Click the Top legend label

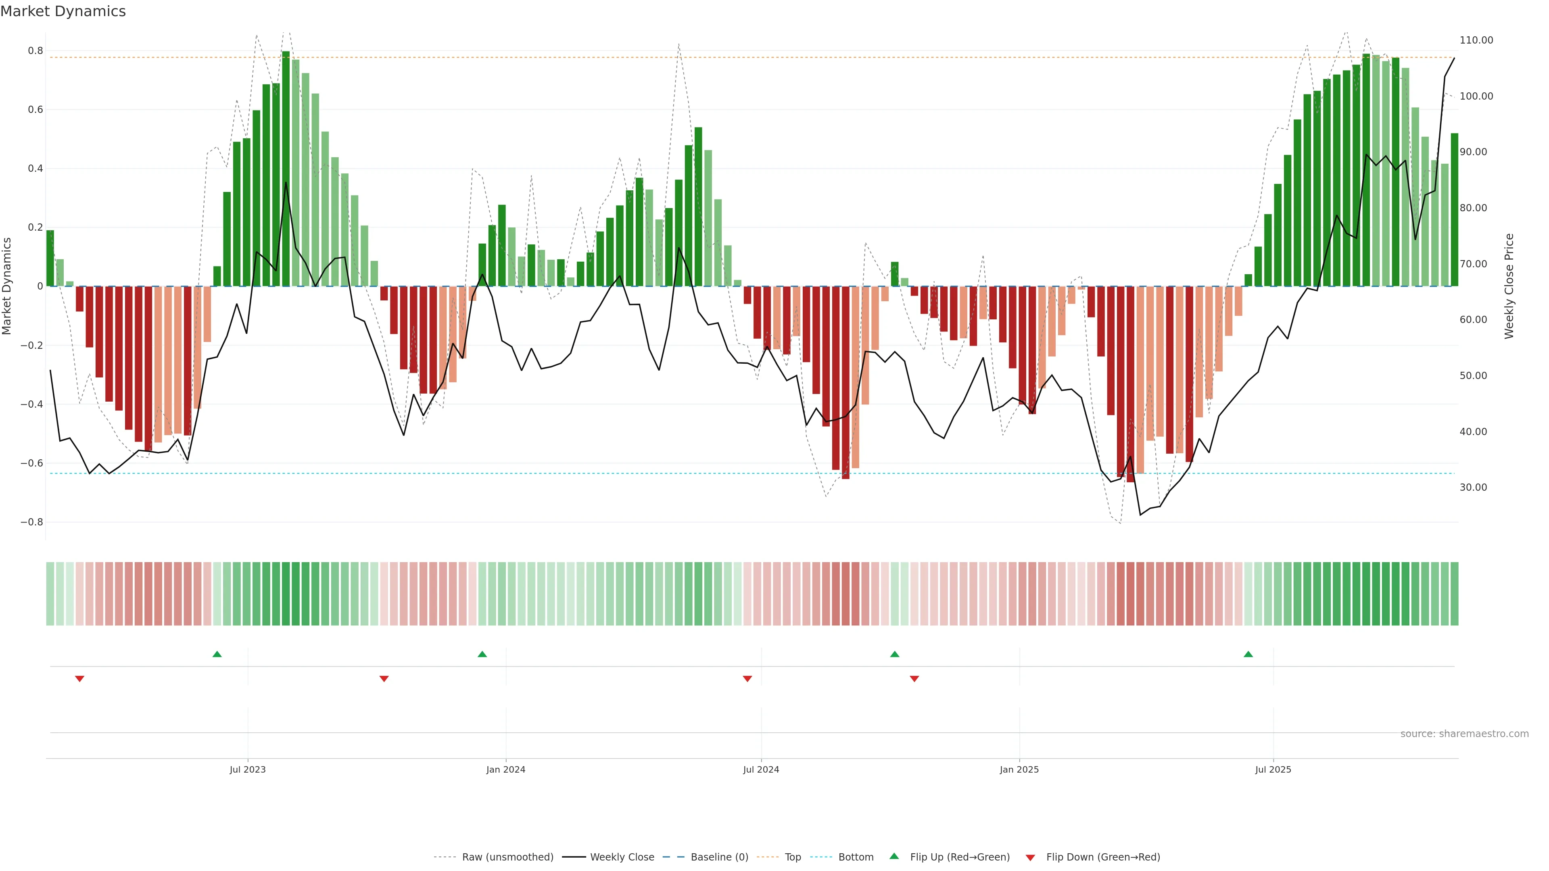pos(793,857)
